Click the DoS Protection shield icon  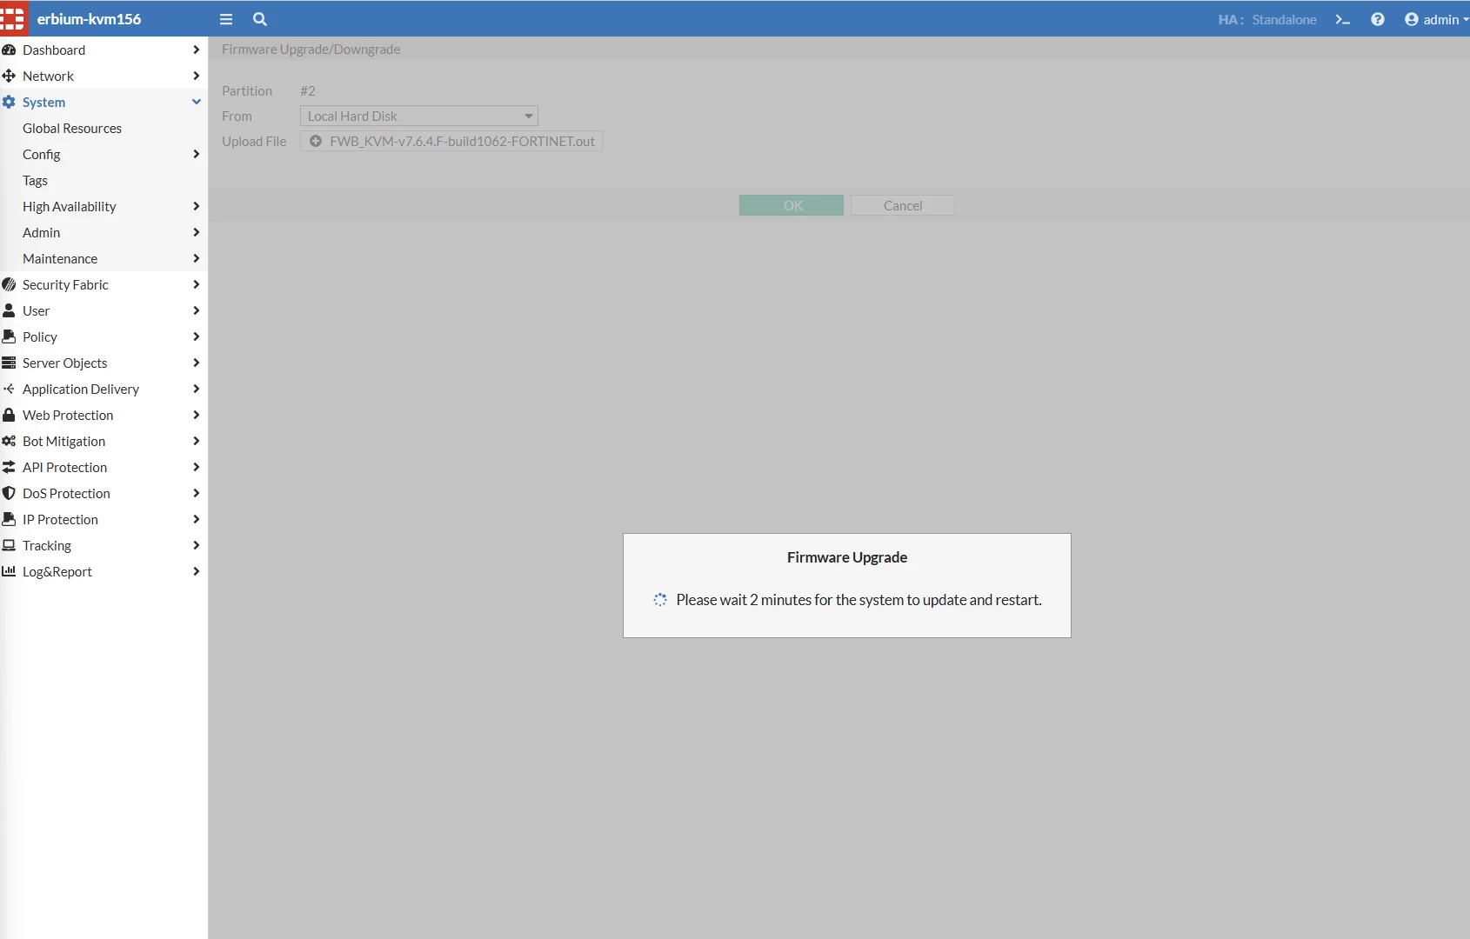pyautogui.click(x=9, y=493)
